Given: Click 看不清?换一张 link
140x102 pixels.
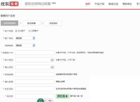Looking at the screenshot, I should (x=76, y=96).
